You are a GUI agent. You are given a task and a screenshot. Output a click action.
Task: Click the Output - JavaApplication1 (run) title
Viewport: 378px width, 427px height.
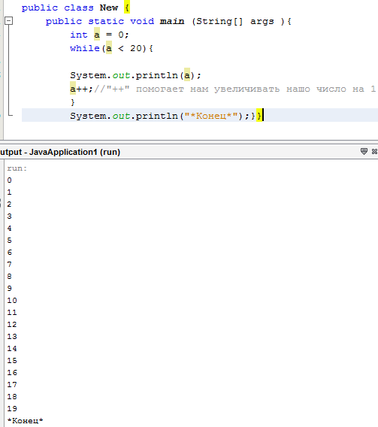[x=60, y=152]
